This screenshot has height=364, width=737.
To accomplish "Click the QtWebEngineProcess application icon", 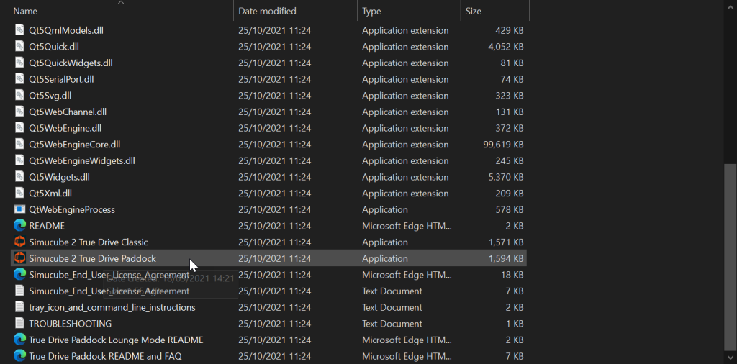I will tap(19, 209).
